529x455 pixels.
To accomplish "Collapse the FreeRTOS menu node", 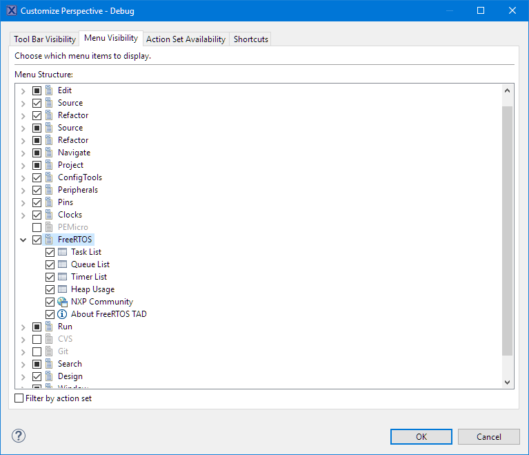I will (x=23, y=240).
